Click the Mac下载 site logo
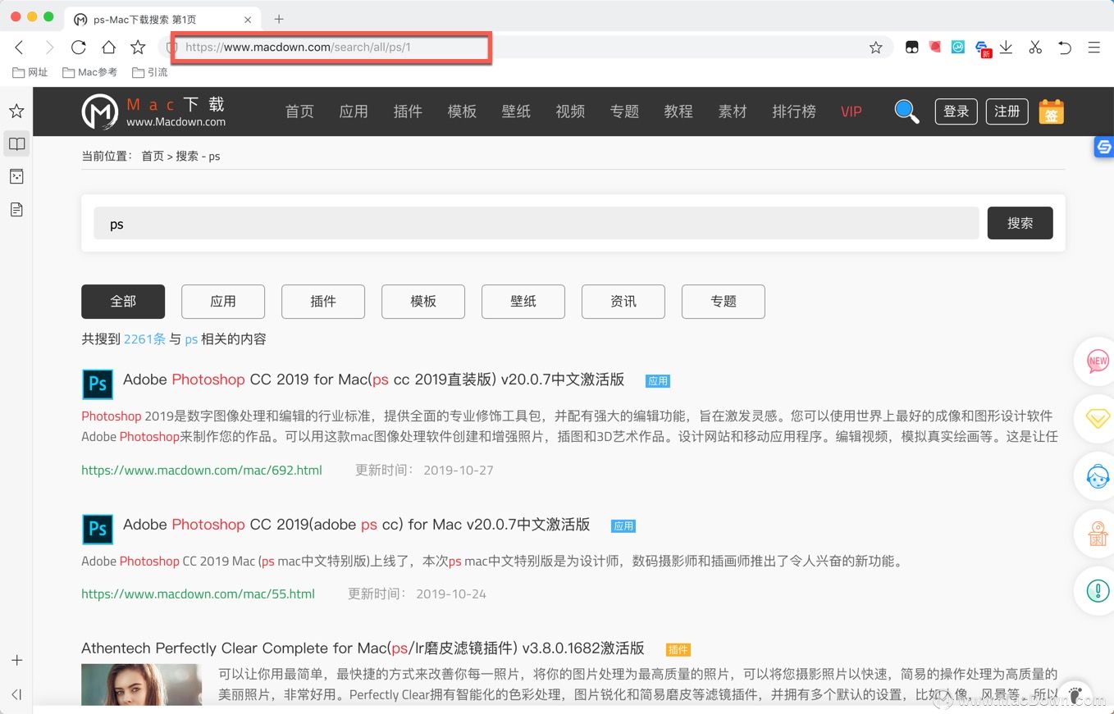 click(153, 111)
